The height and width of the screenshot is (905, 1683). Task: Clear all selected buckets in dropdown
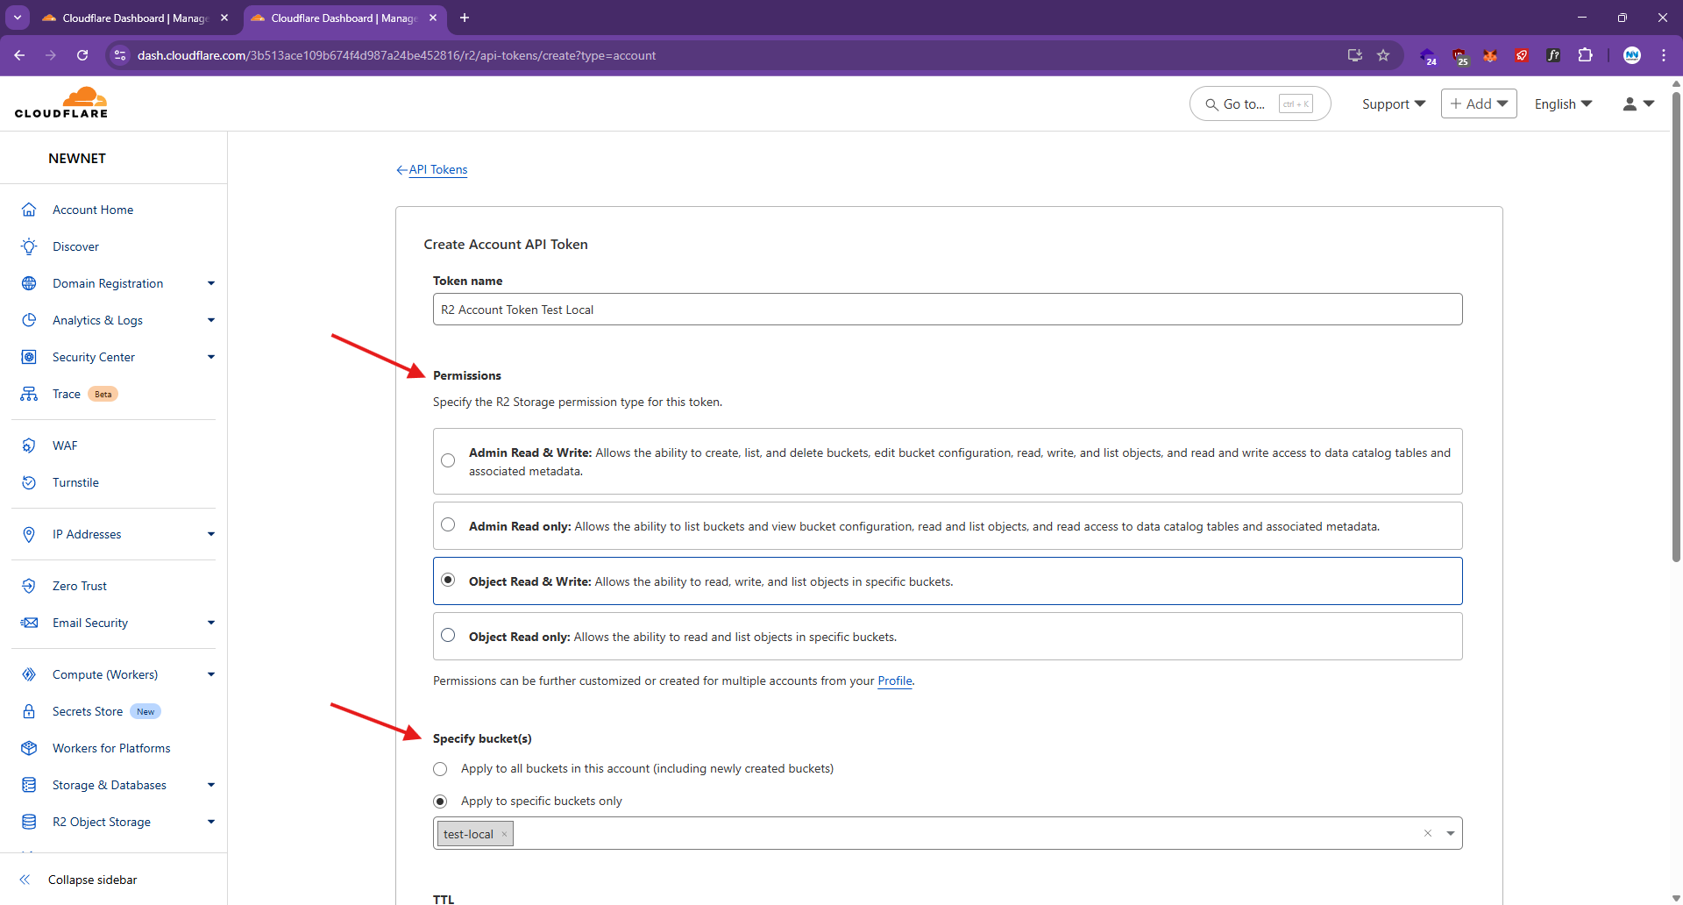[1428, 833]
